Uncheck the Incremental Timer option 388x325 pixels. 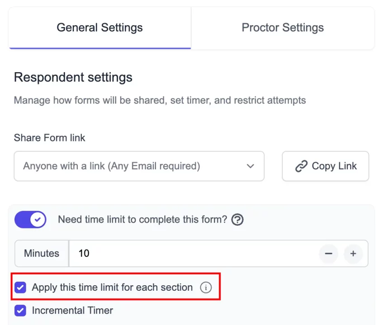pyautogui.click(x=20, y=311)
